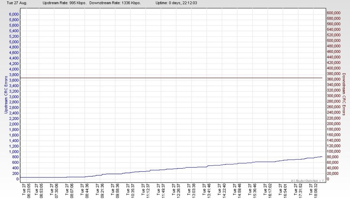Screen dimensions: 350x199
Task: Click the 18:08:32 time label
Action: [315, 191]
